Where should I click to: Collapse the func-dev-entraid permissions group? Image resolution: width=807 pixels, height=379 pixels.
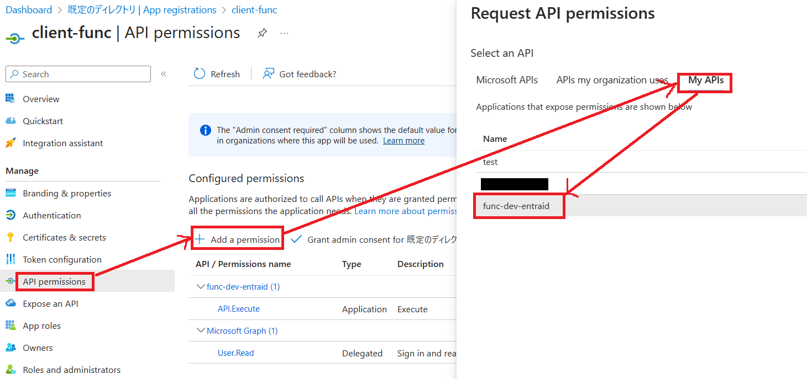tap(201, 286)
